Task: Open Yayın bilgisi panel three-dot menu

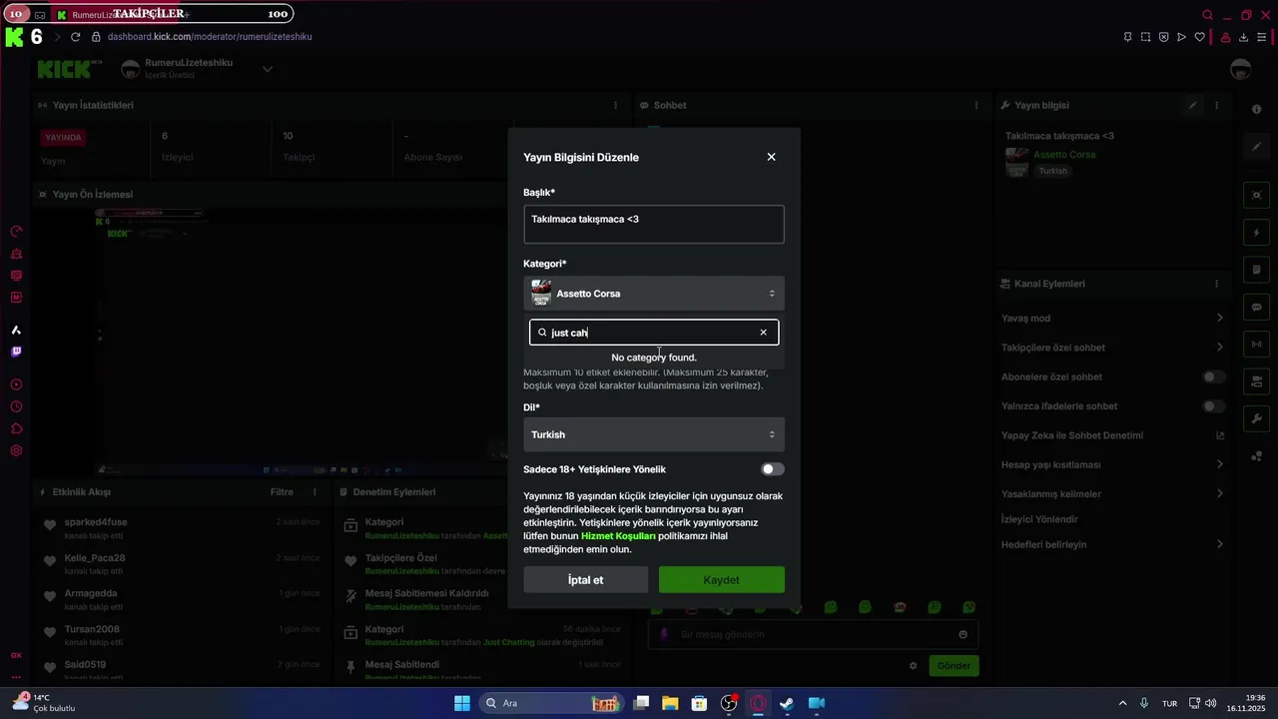Action: (1216, 105)
